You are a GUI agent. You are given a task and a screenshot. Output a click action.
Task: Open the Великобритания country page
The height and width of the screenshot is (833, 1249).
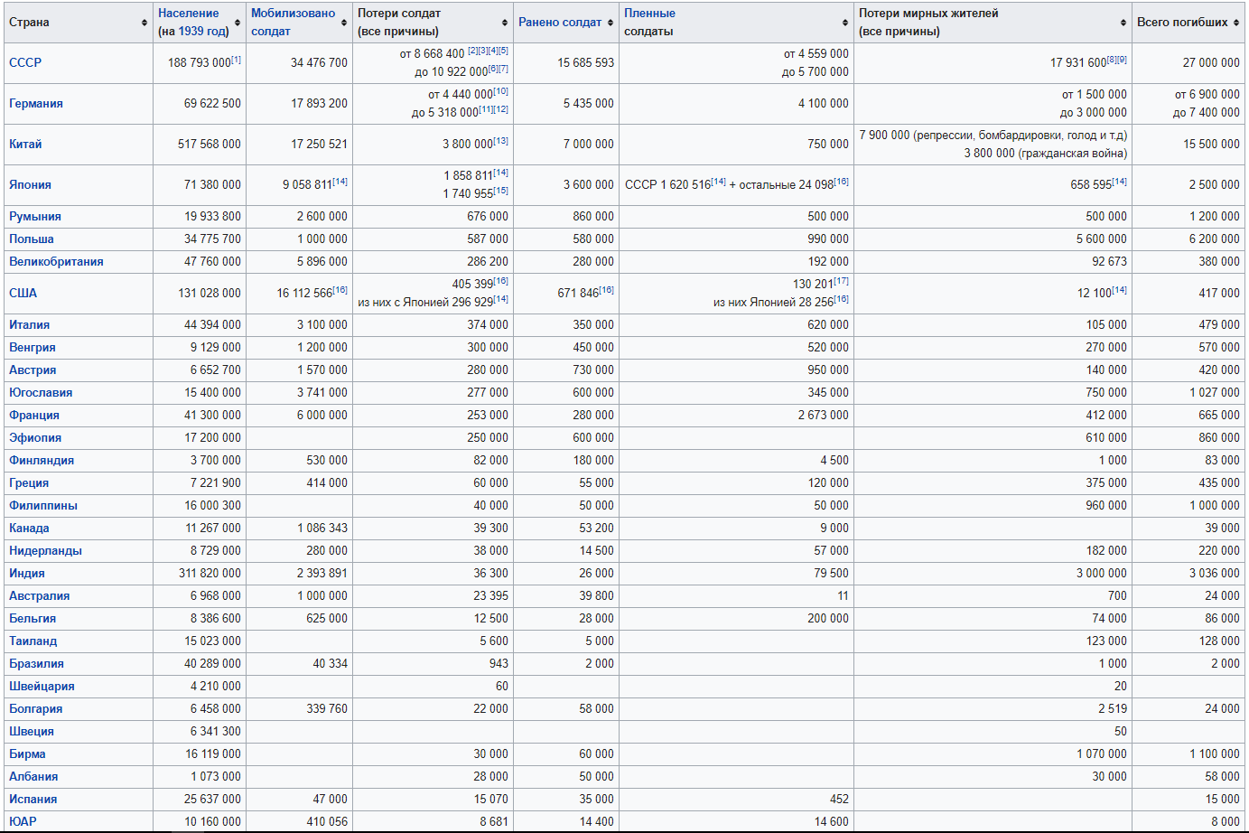(x=56, y=261)
